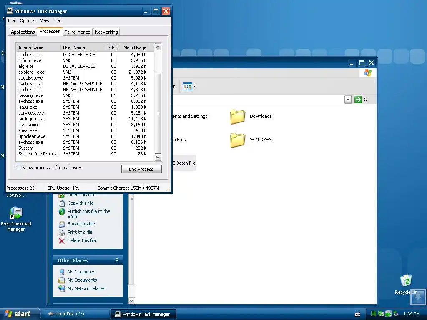Select the csrss.exe process row
Viewport: 427px width, 320px height.
(x=85, y=125)
